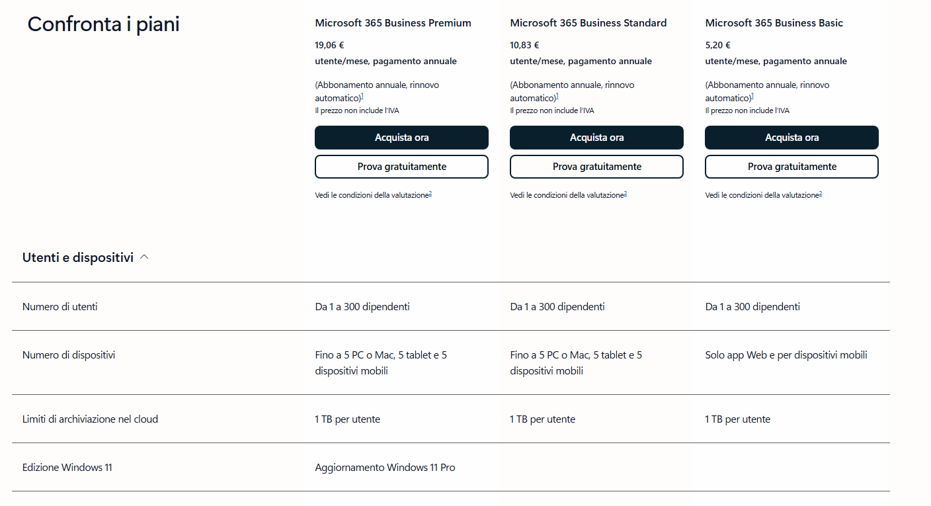Click Acquista ora for Business Premium

tap(401, 138)
